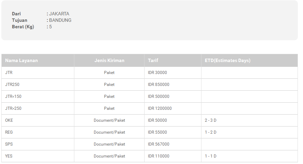This screenshot has width=303, height=164.
Task: Click the JTR250 service row name
Action: tap(12, 85)
